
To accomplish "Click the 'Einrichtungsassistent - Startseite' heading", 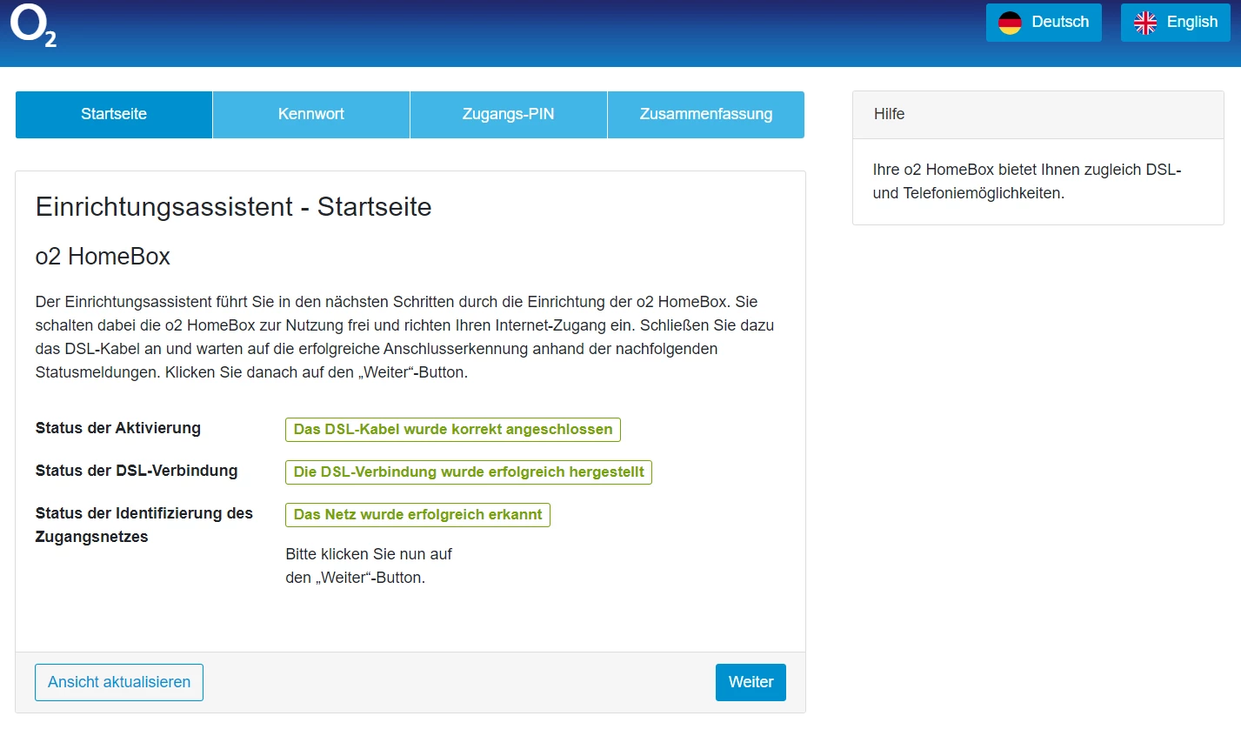I will [234, 207].
